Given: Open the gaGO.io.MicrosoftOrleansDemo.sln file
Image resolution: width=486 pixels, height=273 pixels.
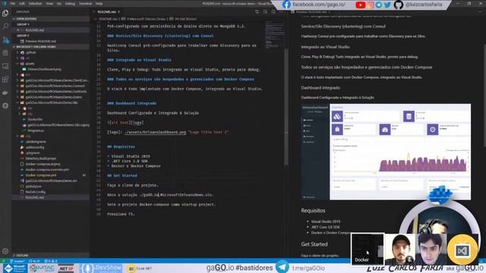Looking at the screenshot, I should (51, 180).
